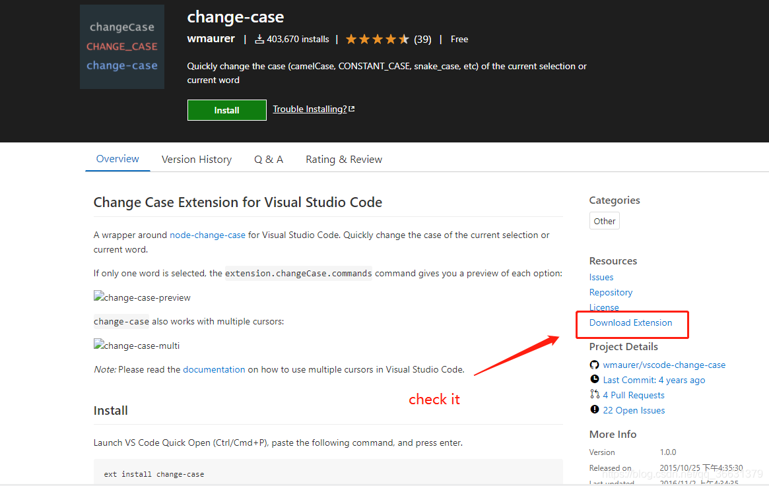
Task: Open publisher wmaurer's page
Action: click(211, 39)
